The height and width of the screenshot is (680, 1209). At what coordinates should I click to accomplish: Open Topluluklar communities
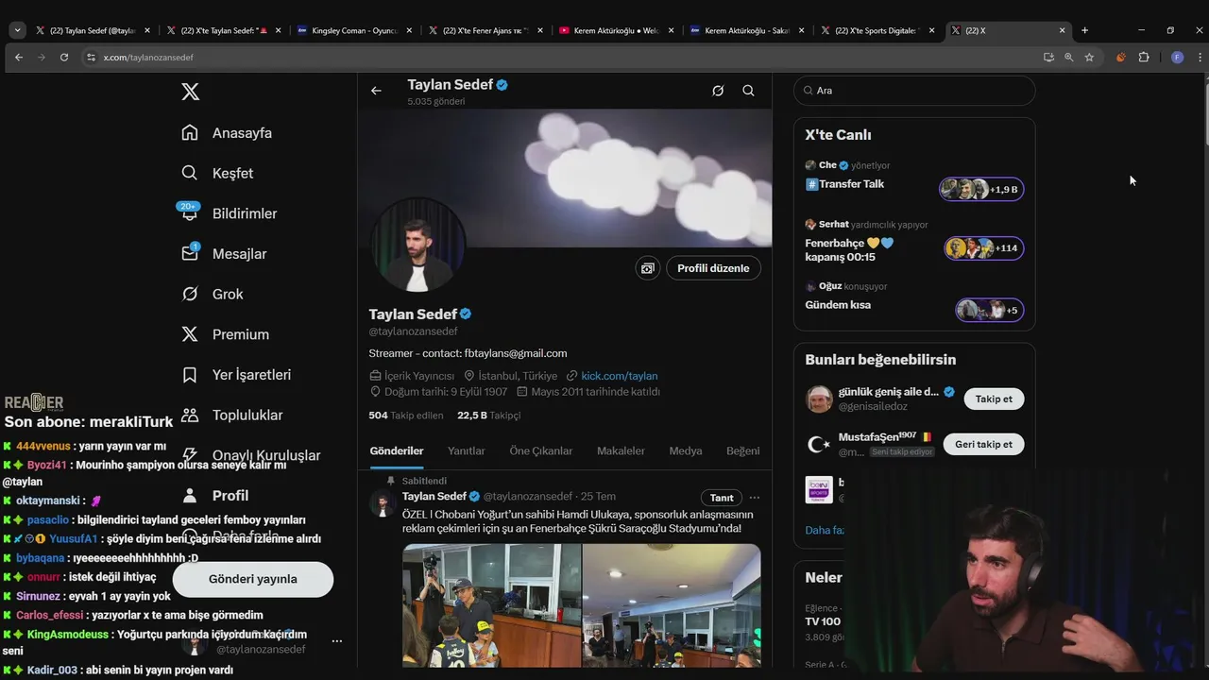(232, 415)
